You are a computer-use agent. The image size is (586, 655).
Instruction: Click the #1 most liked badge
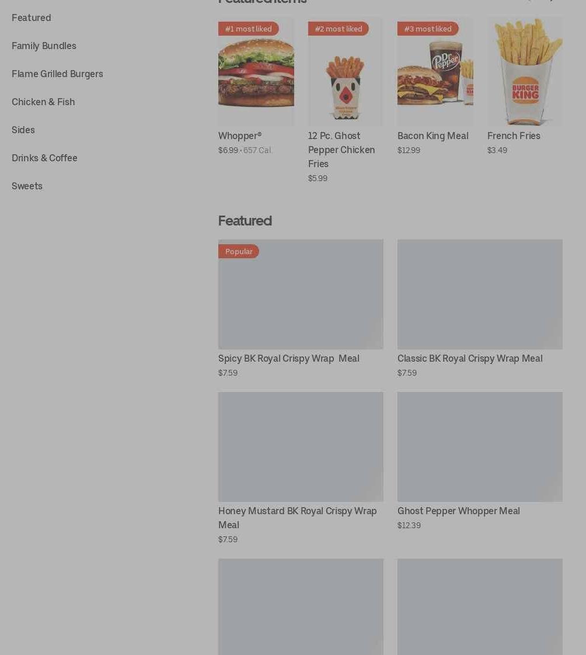click(248, 29)
